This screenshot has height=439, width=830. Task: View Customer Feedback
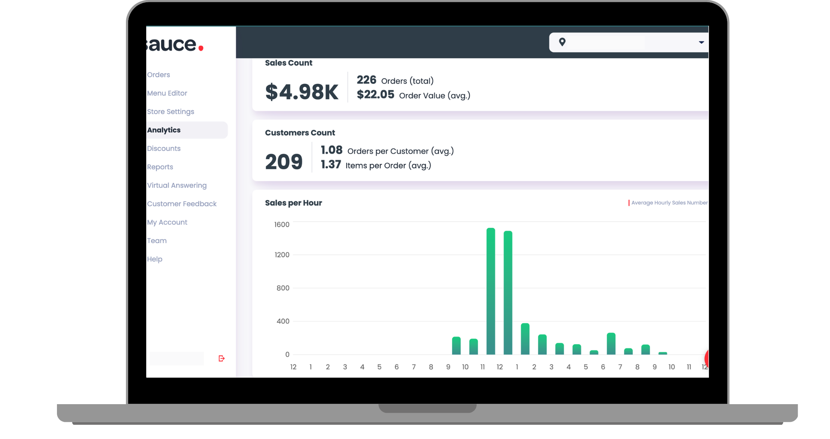click(x=182, y=203)
